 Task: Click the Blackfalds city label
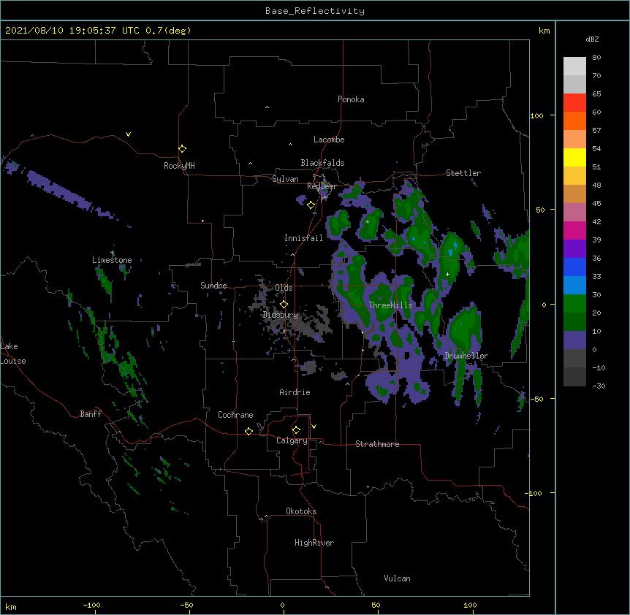tap(322, 163)
